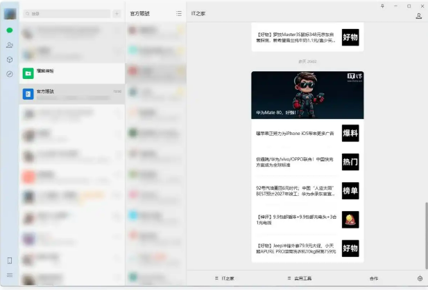Switch to the green Chats icon

click(x=10, y=30)
